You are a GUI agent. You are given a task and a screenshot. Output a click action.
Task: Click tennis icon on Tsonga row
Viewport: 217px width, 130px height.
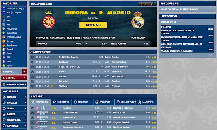pos(32,57)
